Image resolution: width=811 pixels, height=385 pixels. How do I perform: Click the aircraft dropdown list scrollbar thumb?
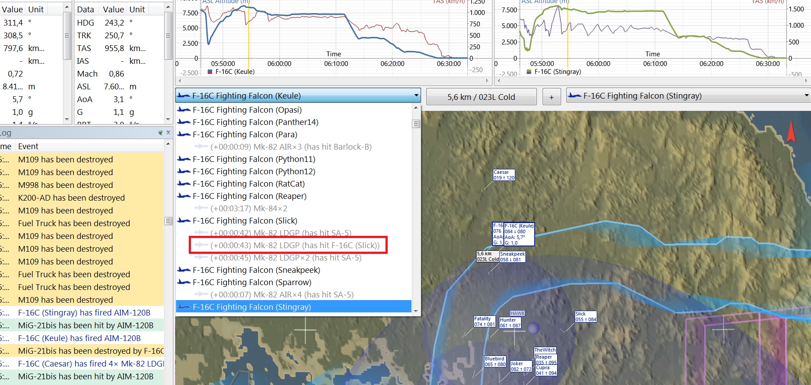tap(416, 124)
